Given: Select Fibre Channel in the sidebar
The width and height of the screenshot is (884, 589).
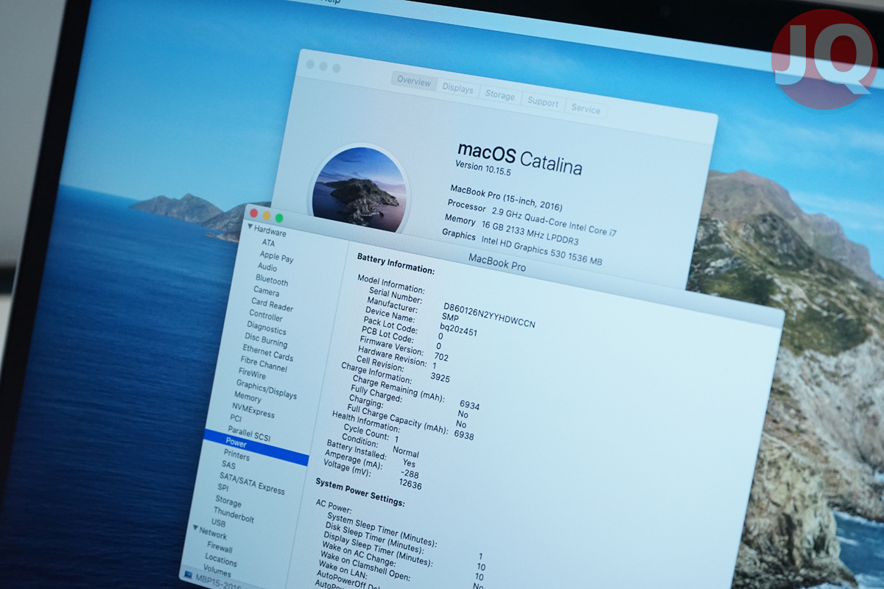Looking at the screenshot, I should click(264, 366).
